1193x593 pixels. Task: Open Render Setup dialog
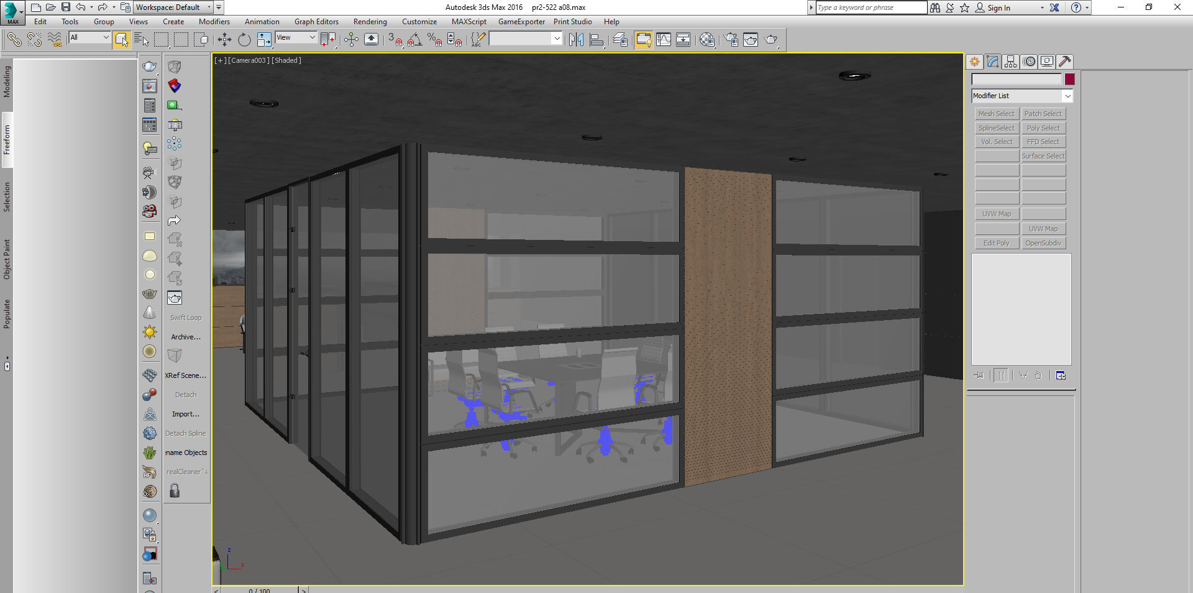click(731, 40)
